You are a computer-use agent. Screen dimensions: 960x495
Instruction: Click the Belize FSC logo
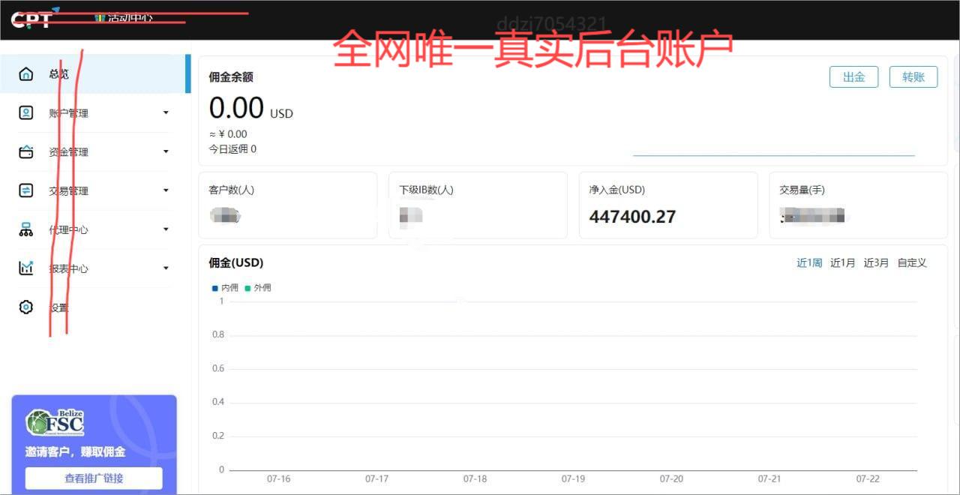(55, 423)
